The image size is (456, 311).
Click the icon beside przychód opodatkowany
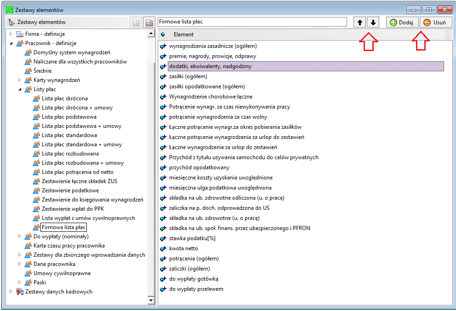tap(163, 168)
